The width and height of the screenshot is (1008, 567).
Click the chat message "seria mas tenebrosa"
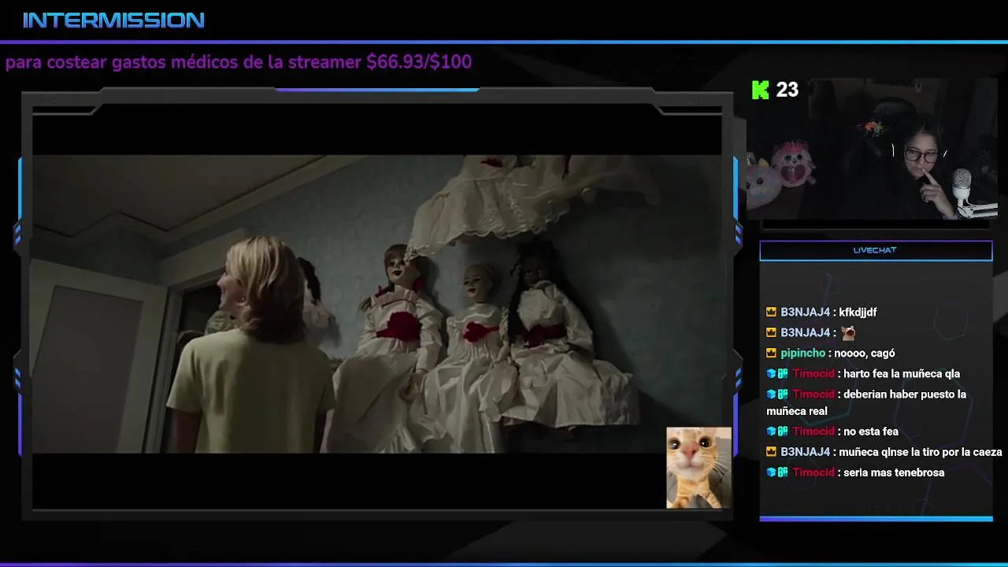(x=894, y=472)
